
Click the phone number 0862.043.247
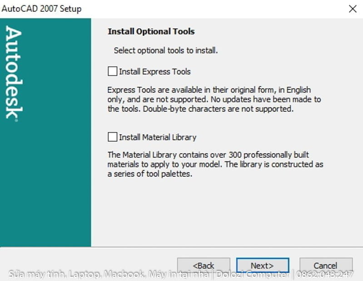[x=325, y=275]
